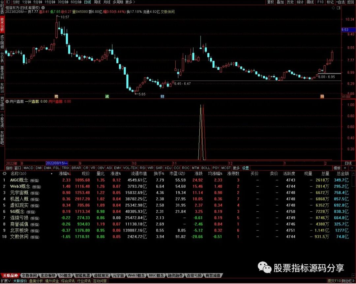
Task: Open 图文F10 at bottom right
Action: point(334,281)
